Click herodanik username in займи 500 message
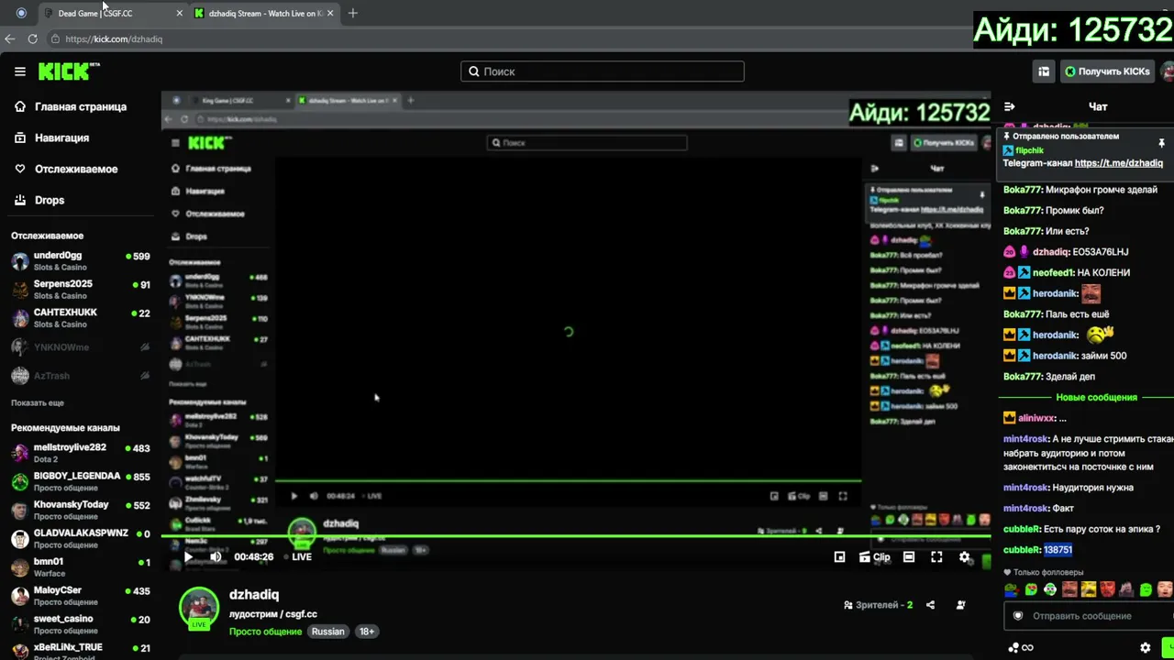The height and width of the screenshot is (660, 1174). point(1055,356)
